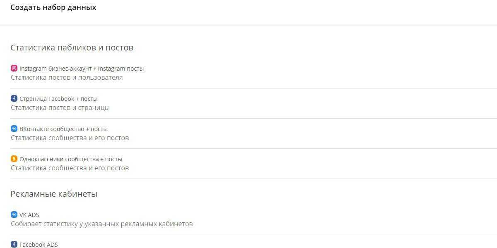Click the Facebook page icon

tap(14, 99)
